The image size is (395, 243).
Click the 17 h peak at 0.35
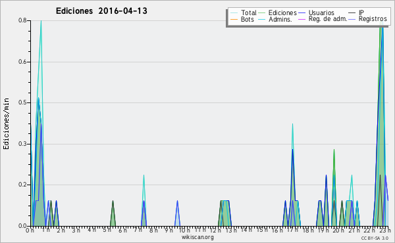tap(292, 124)
